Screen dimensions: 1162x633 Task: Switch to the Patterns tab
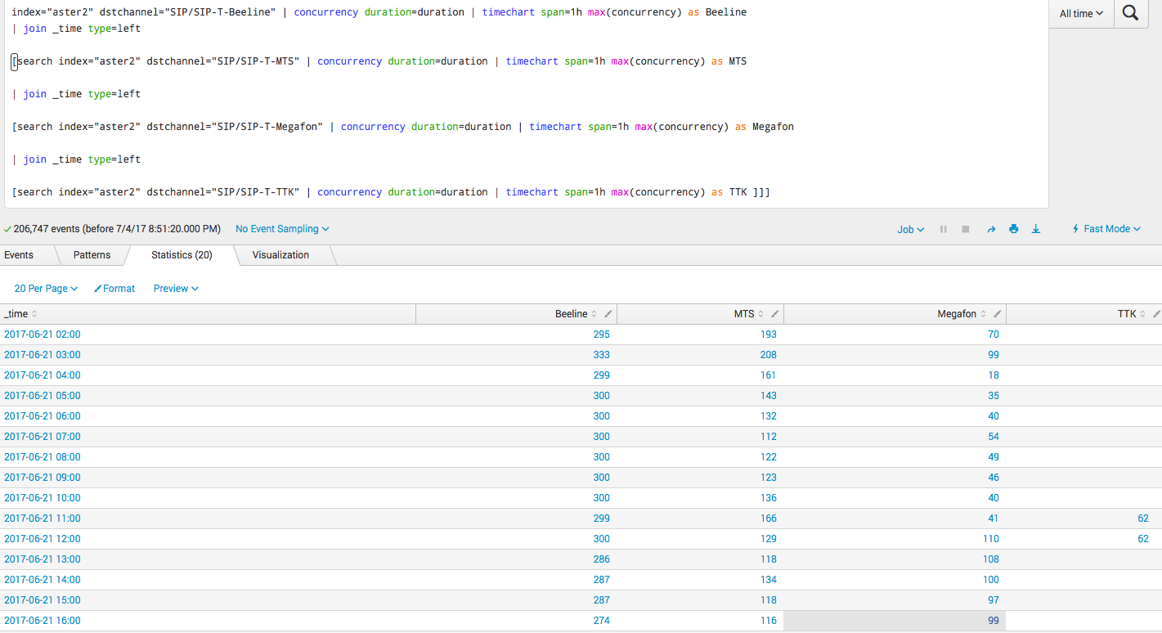pos(92,254)
